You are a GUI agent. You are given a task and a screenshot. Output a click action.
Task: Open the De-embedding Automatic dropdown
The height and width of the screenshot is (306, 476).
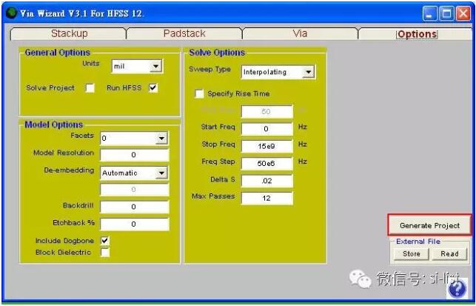point(134,173)
